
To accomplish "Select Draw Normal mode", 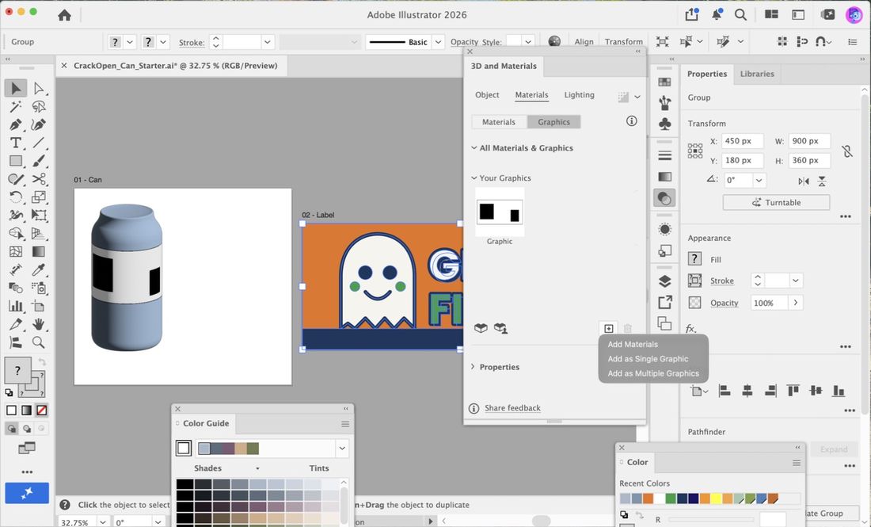I will pyautogui.click(x=11, y=429).
